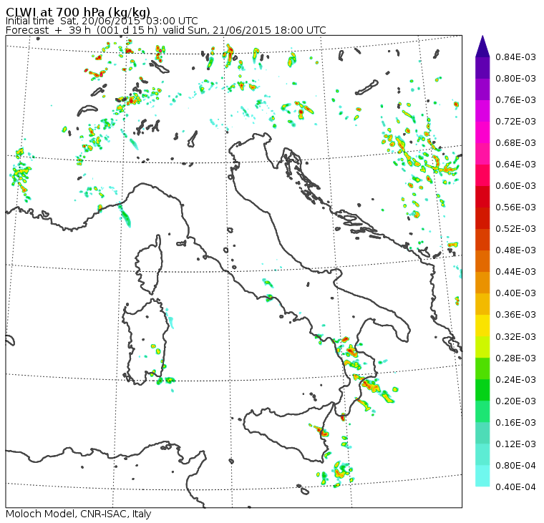Click the 0.16E-03 colorbar label
The width and height of the screenshot is (544, 523).
(515, 423)
